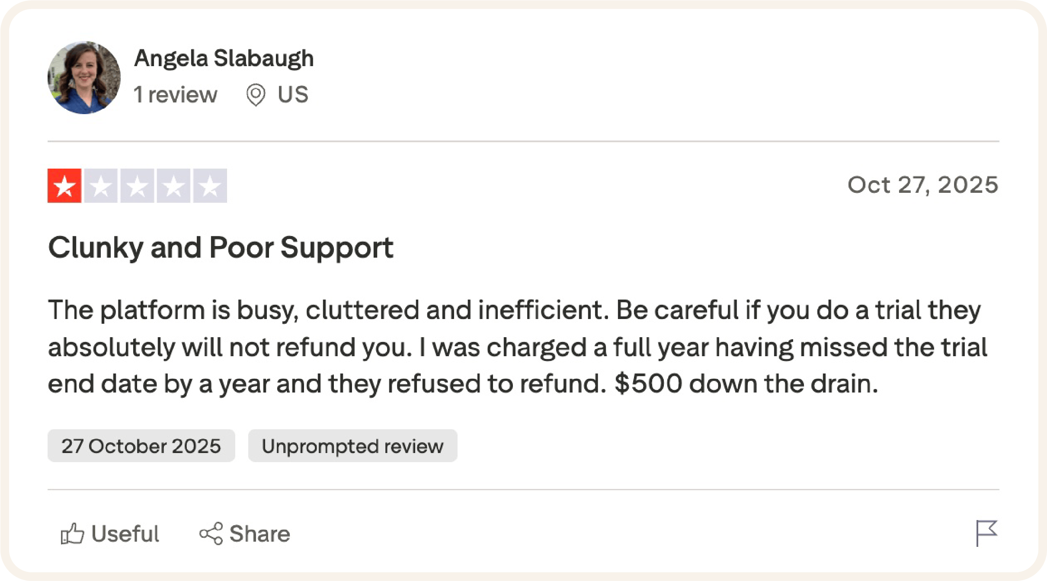The height and width of the screenshot is (581, 1047).
Task: Click the fifth grey star
Action: pos(210,186)
